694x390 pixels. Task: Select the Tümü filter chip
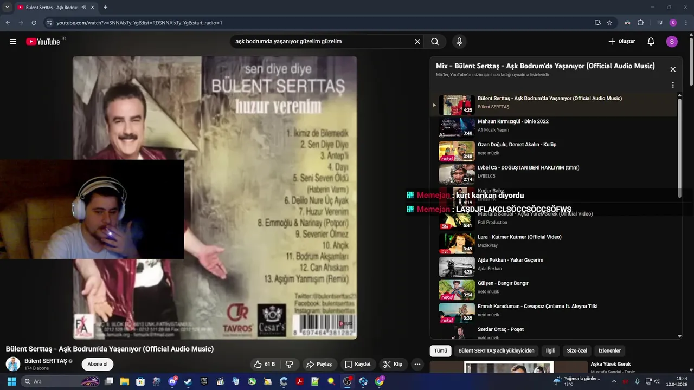(x=440, y=351)
